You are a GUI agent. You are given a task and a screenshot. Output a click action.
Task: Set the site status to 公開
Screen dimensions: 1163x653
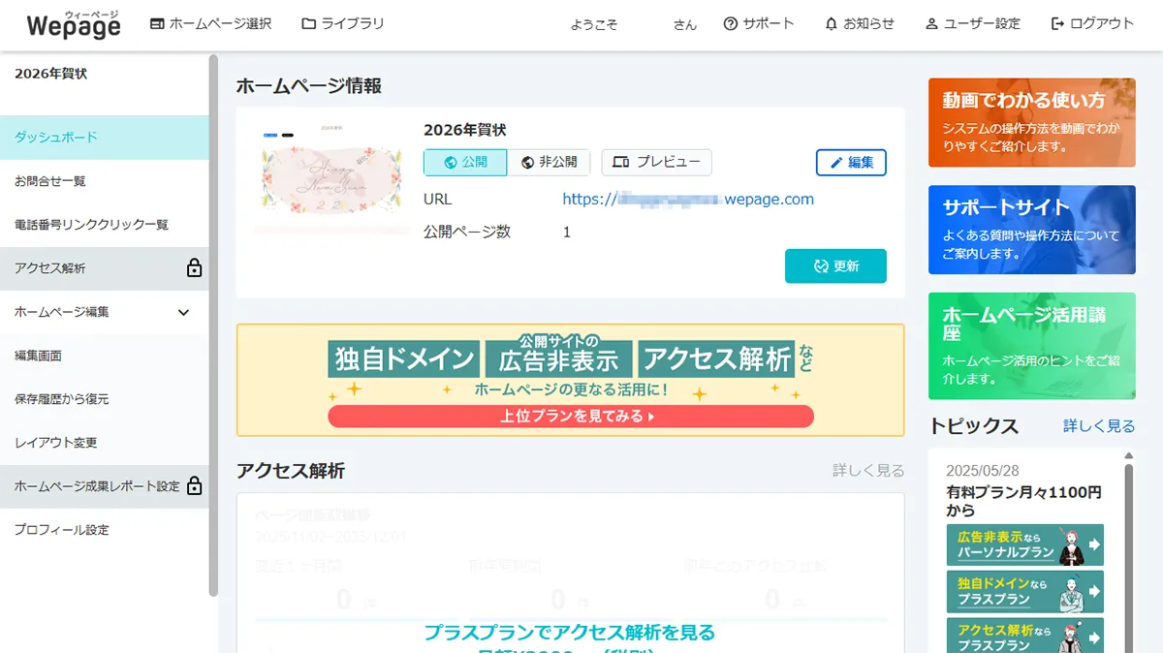pyautogui.click(x=464, y=162)
